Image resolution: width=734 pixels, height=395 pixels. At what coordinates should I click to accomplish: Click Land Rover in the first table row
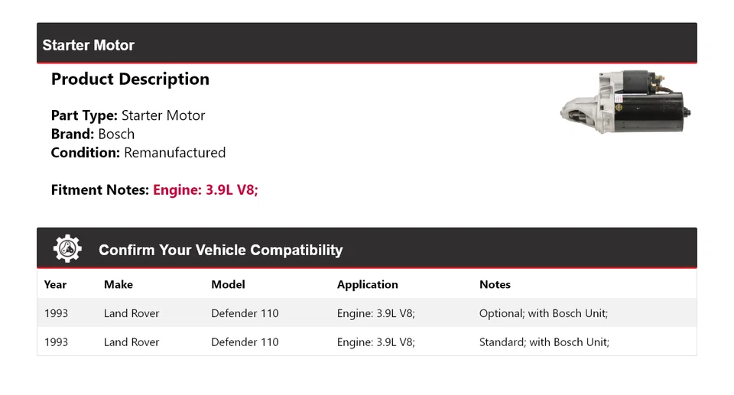(132, 313)
